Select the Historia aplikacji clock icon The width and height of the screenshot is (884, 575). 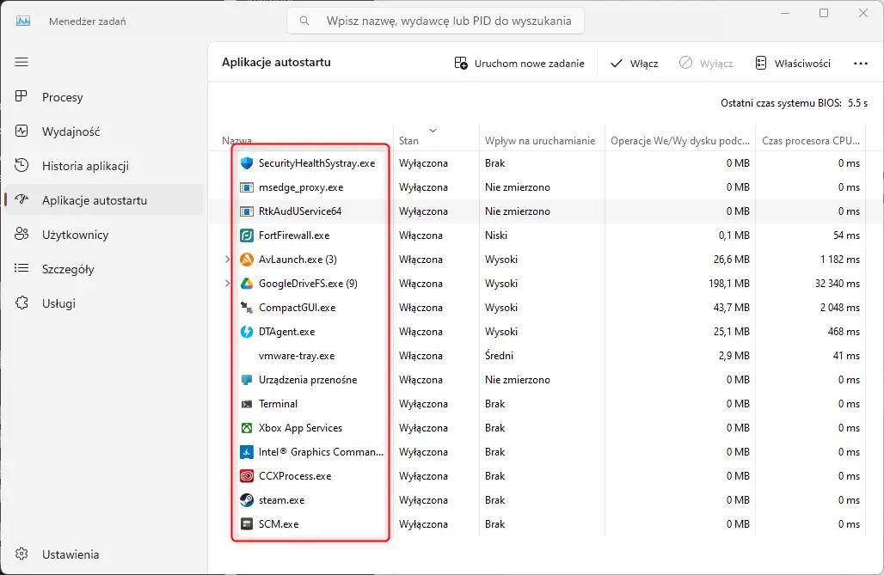(21, 165)
